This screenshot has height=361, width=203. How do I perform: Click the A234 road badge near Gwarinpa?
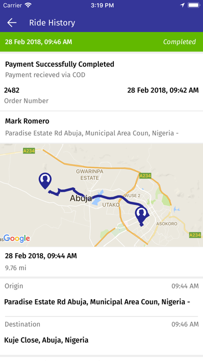click(x=146, y=176)
